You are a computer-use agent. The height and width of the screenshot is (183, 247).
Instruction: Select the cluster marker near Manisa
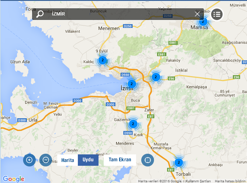[x=203, y=21]
